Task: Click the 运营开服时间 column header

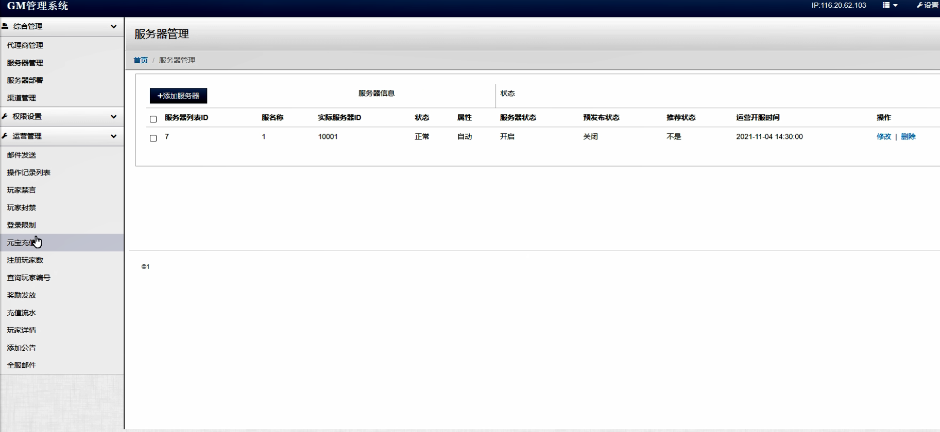Action: [x=758, y=117]
